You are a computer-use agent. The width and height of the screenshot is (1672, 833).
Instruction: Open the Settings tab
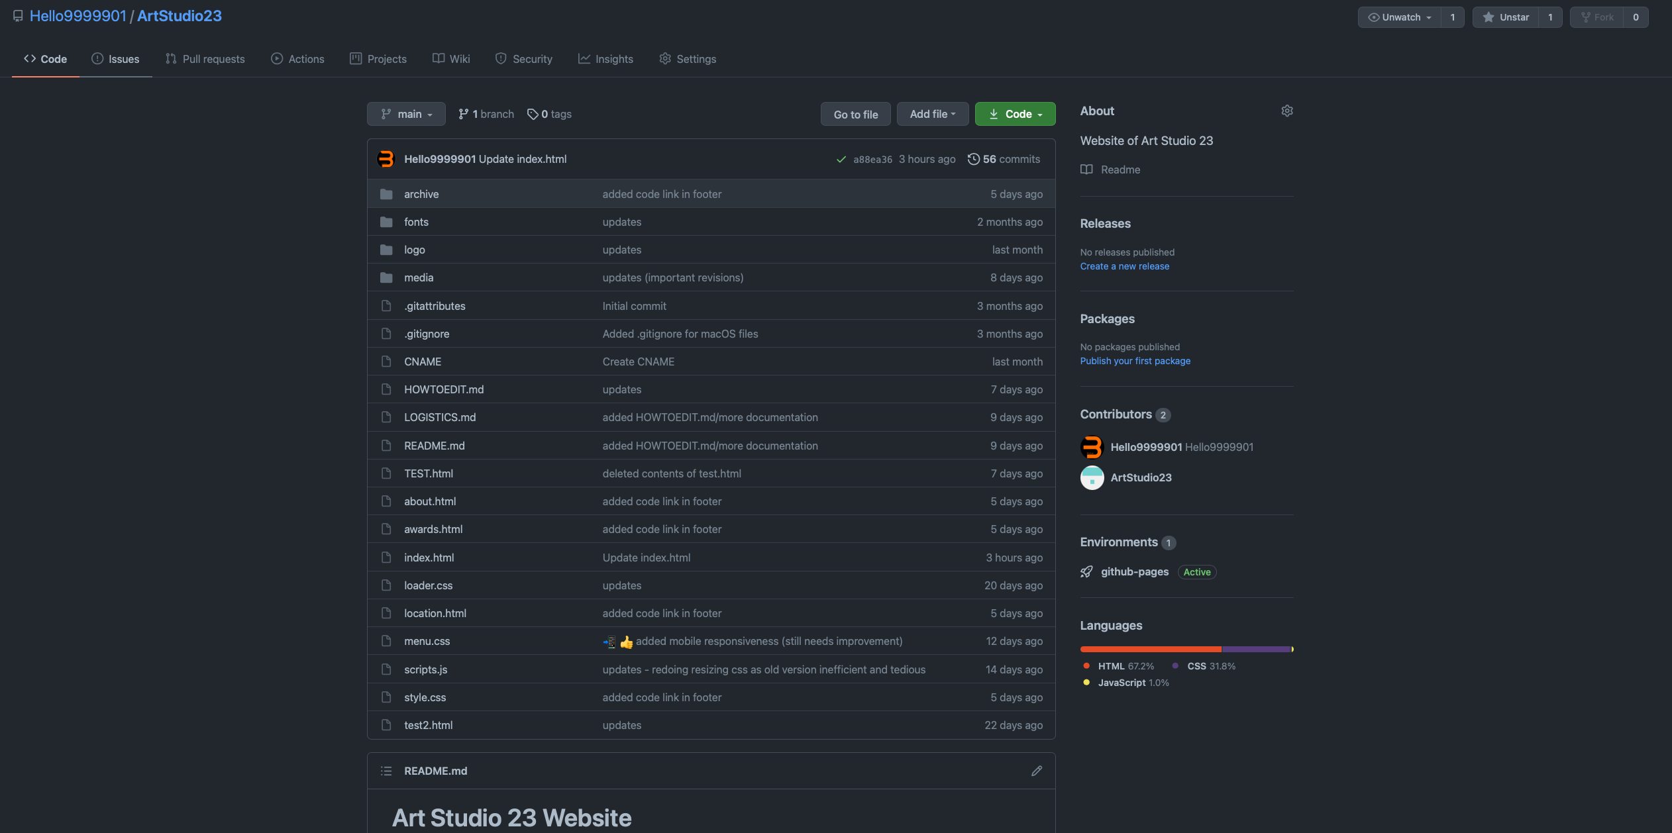(688, 59)
